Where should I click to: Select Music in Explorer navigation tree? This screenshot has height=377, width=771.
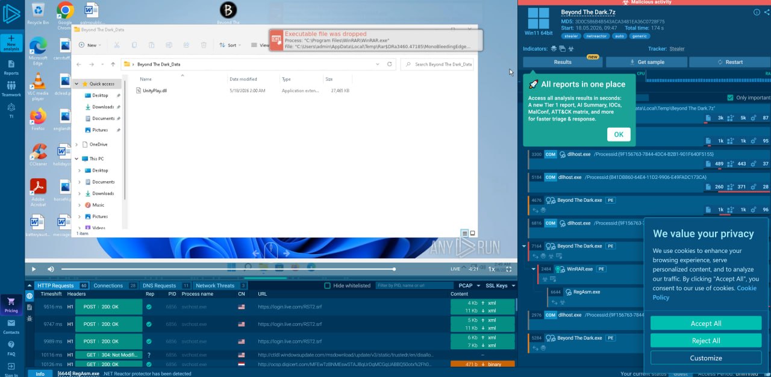click(98, 205)
